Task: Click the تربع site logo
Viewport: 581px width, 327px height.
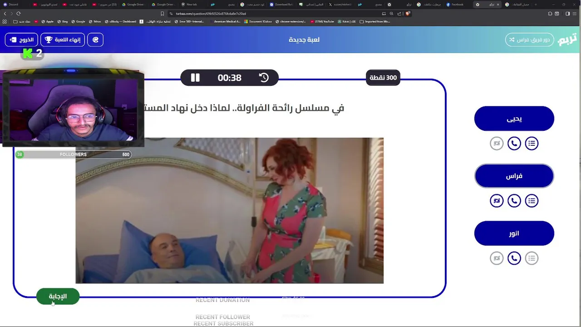Action: click(567, 40)
